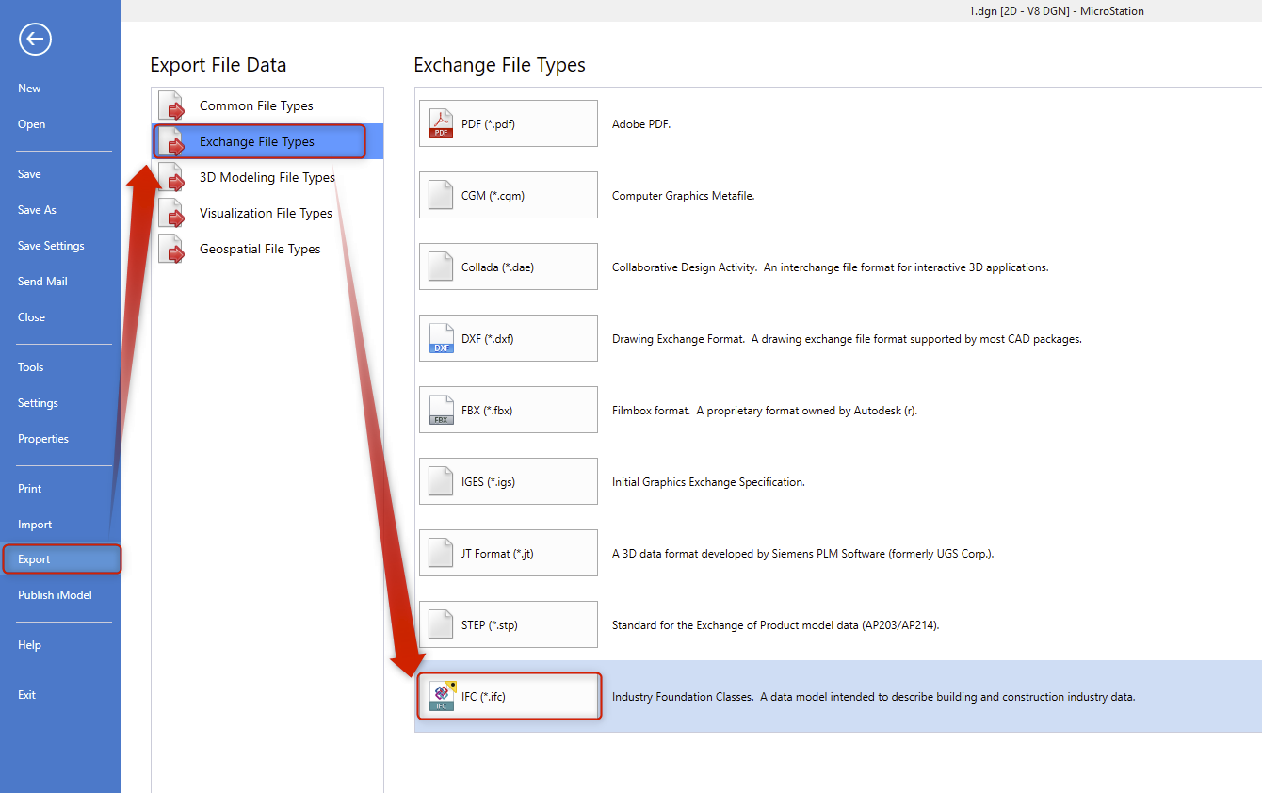
Task: Export as FBX (*.fbx)
Action: [509, 410]
